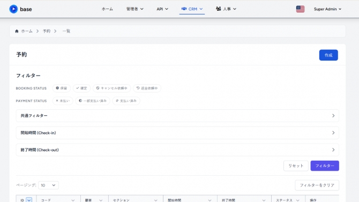Toggle 保留 booking status filter
Screen dimensions: 359x202
tap(62, 88)
